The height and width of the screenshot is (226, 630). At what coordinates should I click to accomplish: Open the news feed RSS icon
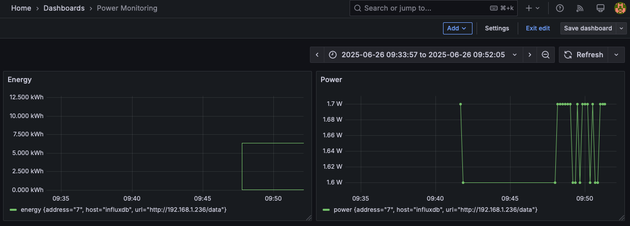[580, 8]
